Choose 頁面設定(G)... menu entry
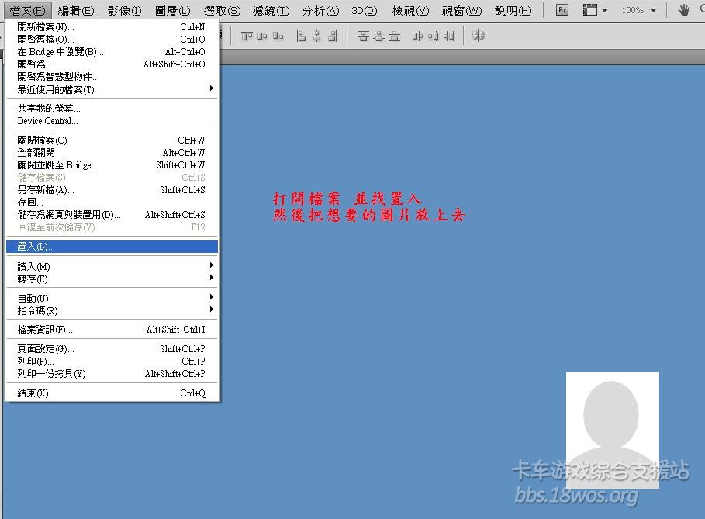705x519 pixels. coord(112,349)
